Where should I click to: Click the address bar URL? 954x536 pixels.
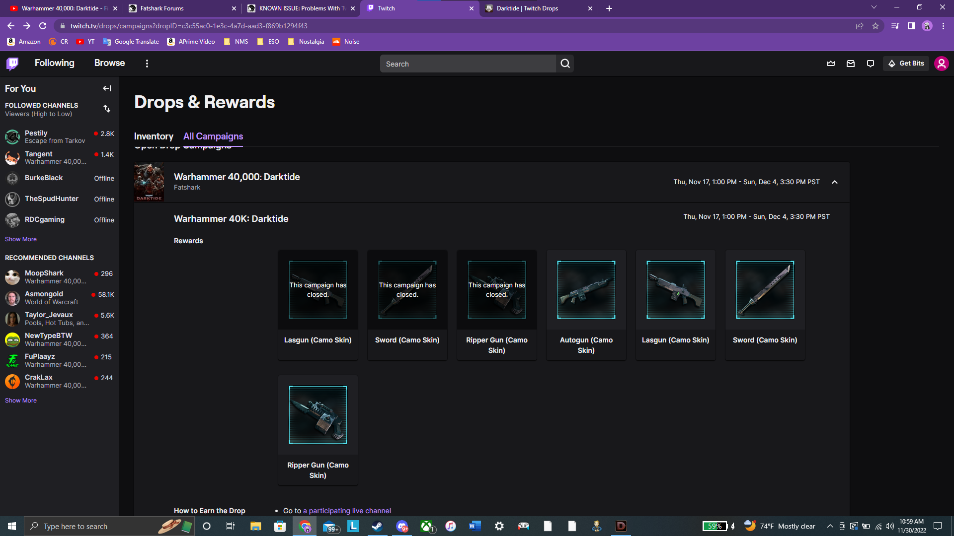[189, 26]
